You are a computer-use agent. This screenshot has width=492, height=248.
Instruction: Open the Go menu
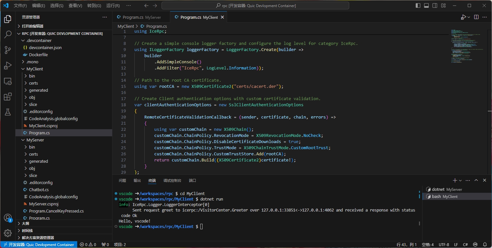tap(94, 5)
